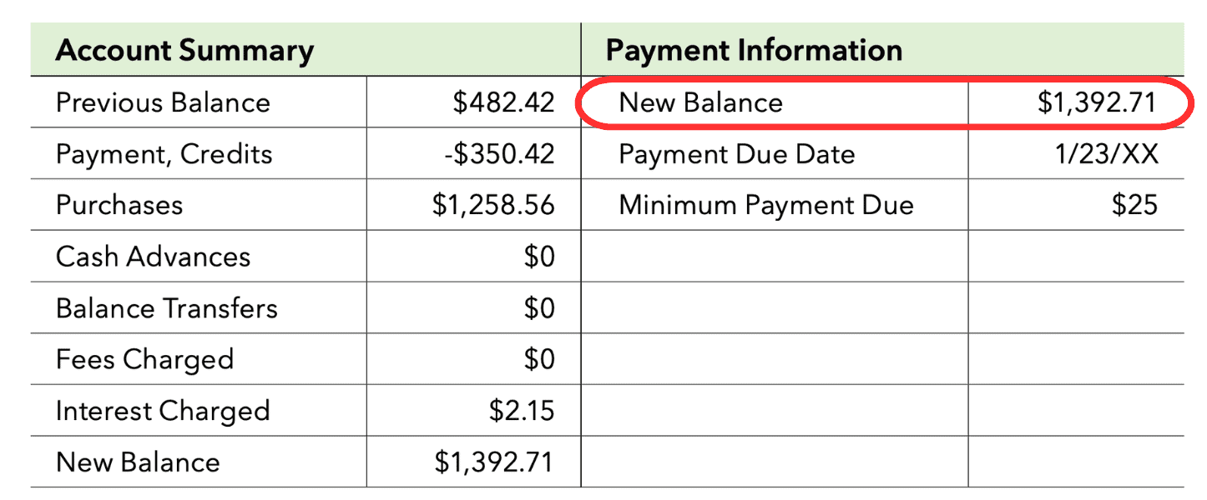This screenshot has height=500, width=1207.
Task: Click the Account Summary header
Action: click(x=184, y=51)
